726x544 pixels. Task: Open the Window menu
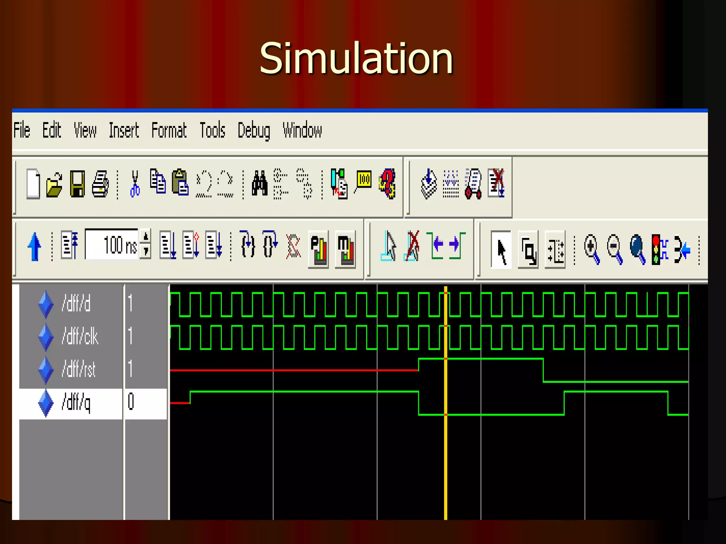point(302,130)
